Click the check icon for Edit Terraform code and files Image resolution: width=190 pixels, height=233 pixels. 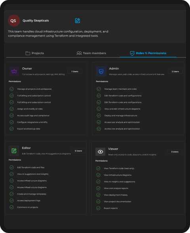11,168
